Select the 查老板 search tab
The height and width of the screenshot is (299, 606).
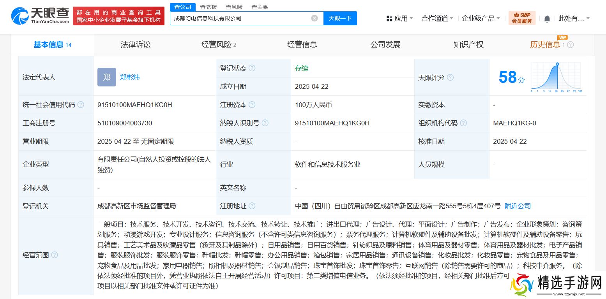click(x=208, y=7)
